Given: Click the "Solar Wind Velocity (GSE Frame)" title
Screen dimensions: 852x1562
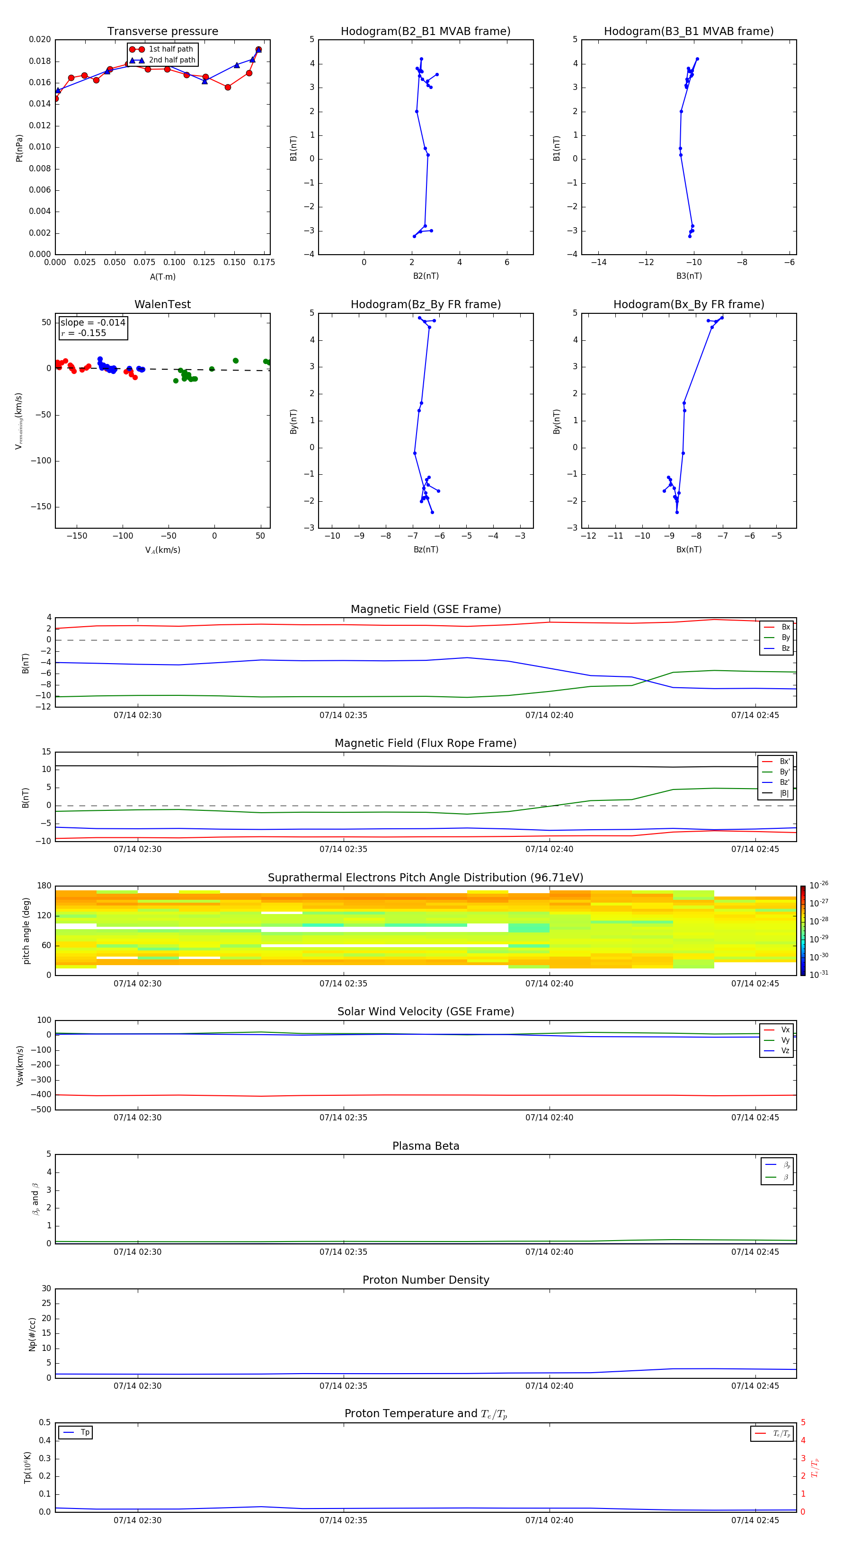Looking at the screenshot, I should tap(426, 1012).
